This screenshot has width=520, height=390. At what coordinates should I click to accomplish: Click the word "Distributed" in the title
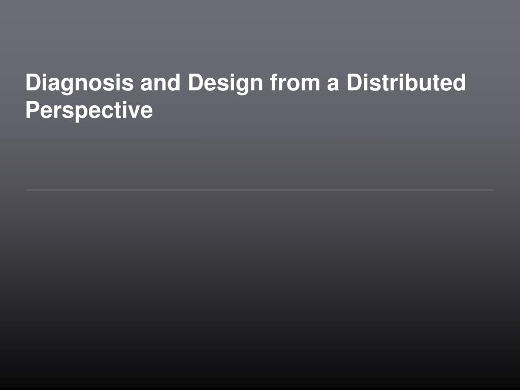click(x=406, y=83)
